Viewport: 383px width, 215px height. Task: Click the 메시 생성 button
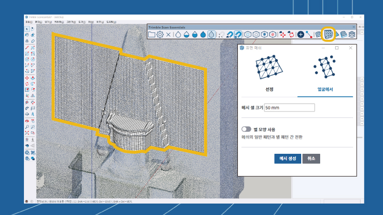point(287,158)
